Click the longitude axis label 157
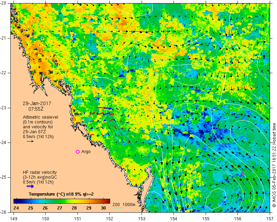Viewport: 277px width, 222px height. pyautogui.click(x=270, y=219)
